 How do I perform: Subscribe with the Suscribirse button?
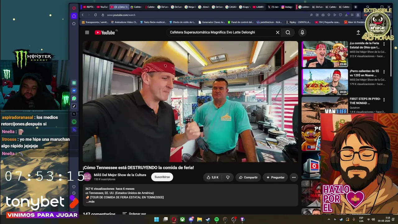pos(162,177)
